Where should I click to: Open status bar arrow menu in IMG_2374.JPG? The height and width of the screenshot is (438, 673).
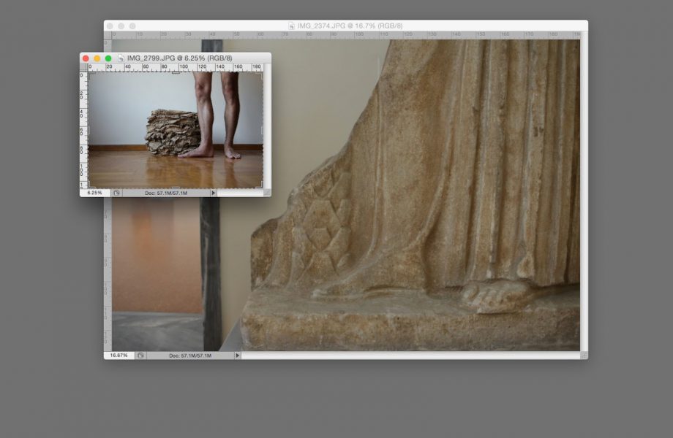click(237, 356)
